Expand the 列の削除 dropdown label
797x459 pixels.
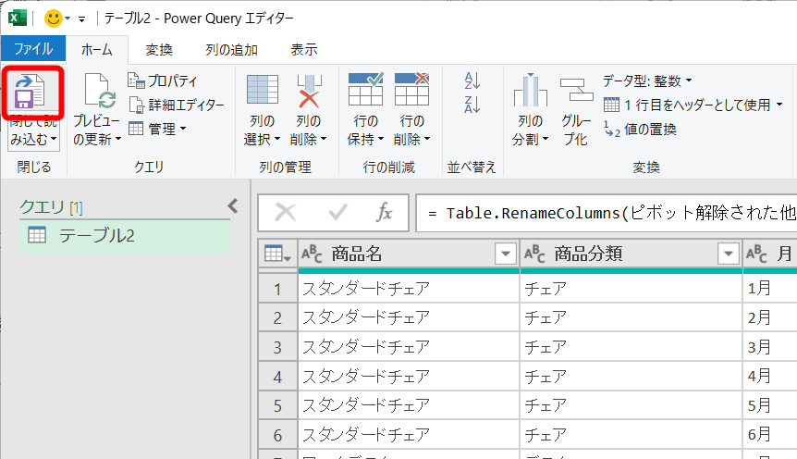tap(309, 130)
